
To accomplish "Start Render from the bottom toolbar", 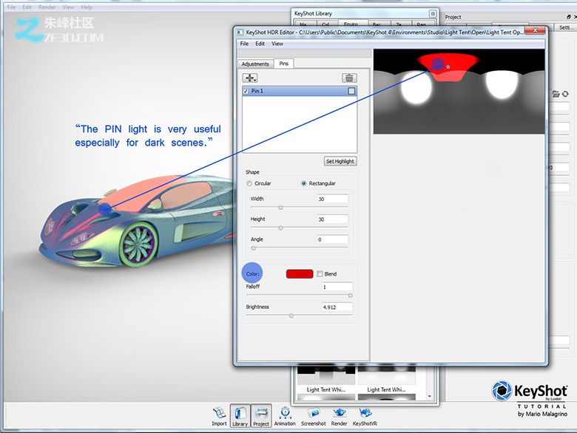I will coord(339,417).
